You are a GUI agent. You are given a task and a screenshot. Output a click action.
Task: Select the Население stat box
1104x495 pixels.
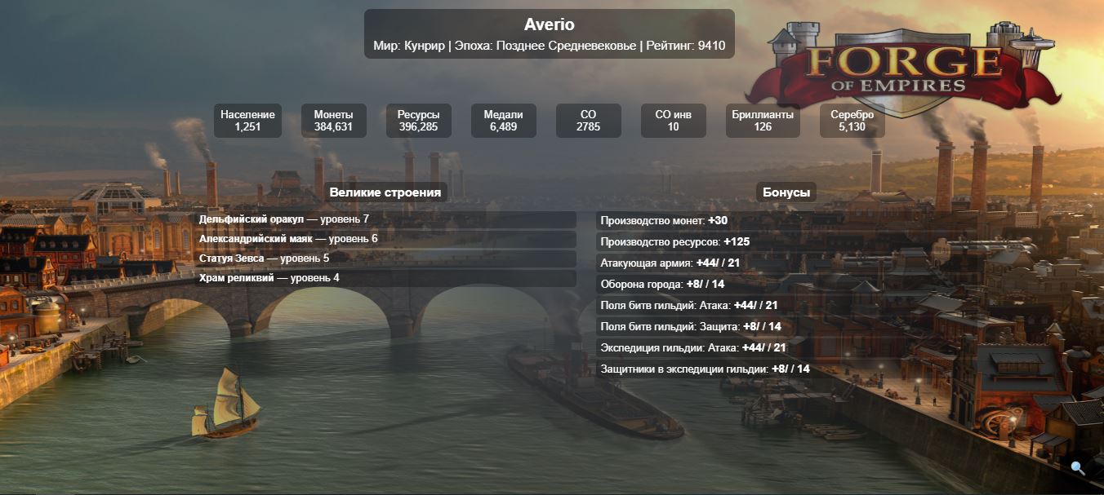tap(247, 121)
